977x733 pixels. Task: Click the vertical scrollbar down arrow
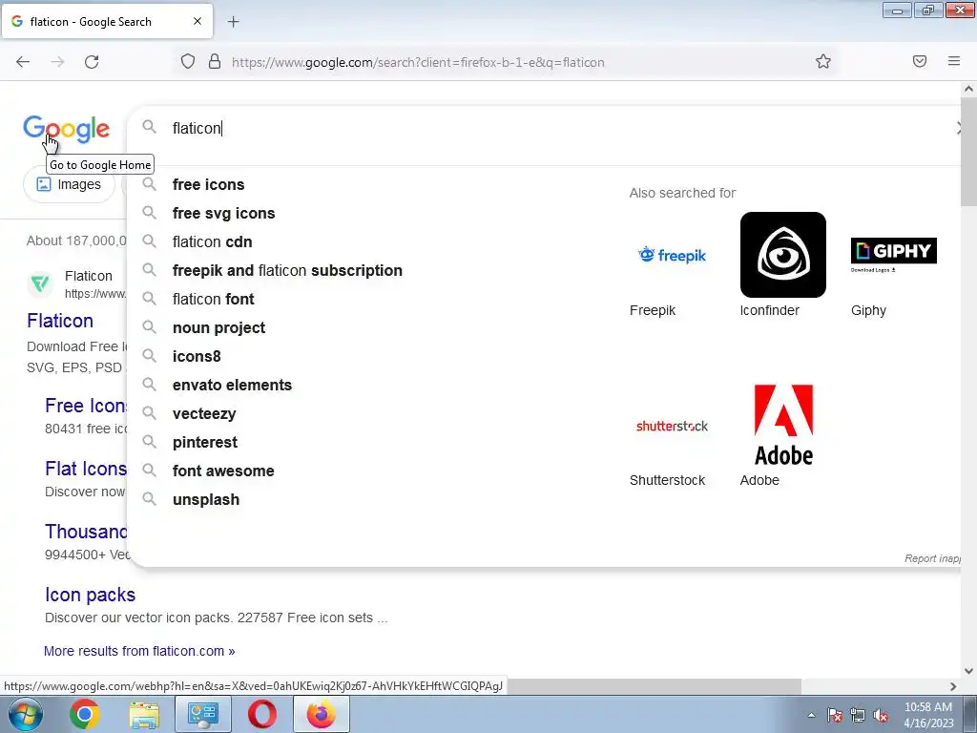[968, 671]
